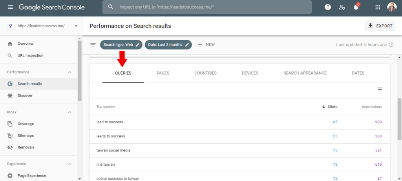The width and height of the screenshot is (402, 181).
Task: Click the main page vertical scrollbar
Action: point(399,119)
